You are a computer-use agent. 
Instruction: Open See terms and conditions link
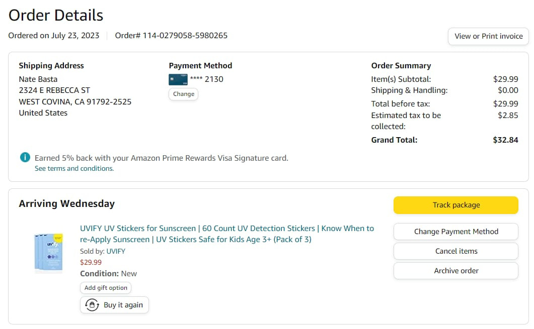(x=74, y=169)
